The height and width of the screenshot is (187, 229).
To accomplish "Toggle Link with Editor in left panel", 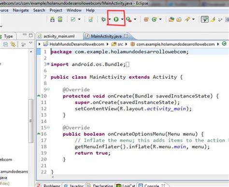I will coord(13,44).
